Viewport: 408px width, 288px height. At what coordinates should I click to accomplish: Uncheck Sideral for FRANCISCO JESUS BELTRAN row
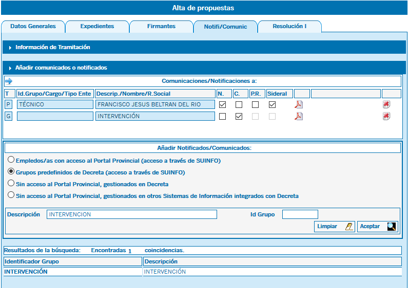pyautogui.click(x=272, y=104)
